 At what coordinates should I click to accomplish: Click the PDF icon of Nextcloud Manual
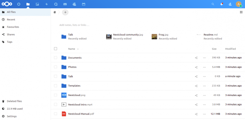pos(64,114)
